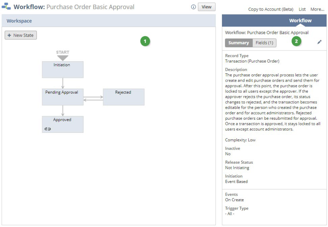Select the Rejected state box

123,97
